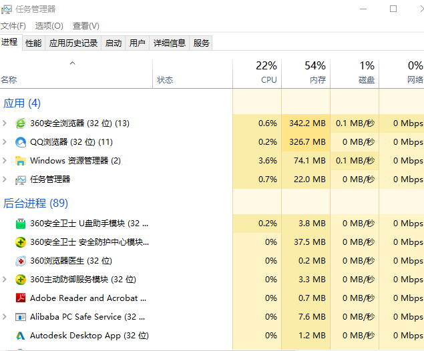Viewport: 424px width, 351px height.
Task: Click the Windows 资源管理器 folder icon
Action: tap(21, 161)
